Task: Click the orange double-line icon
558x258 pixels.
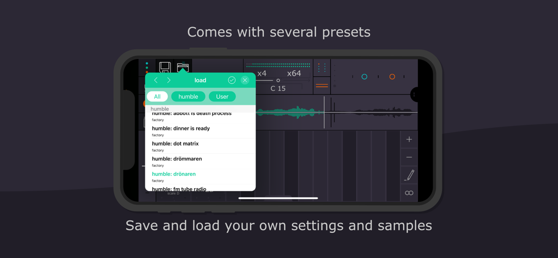Action: coord(322,86)
